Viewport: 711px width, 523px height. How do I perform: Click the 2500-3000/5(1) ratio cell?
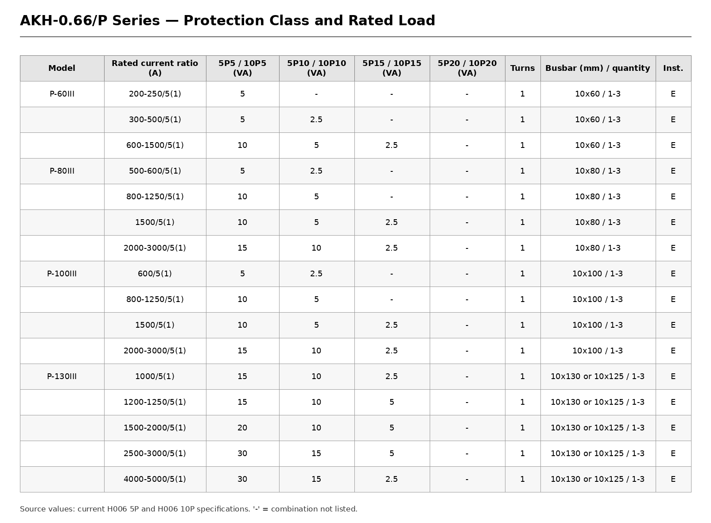[155, 453]
